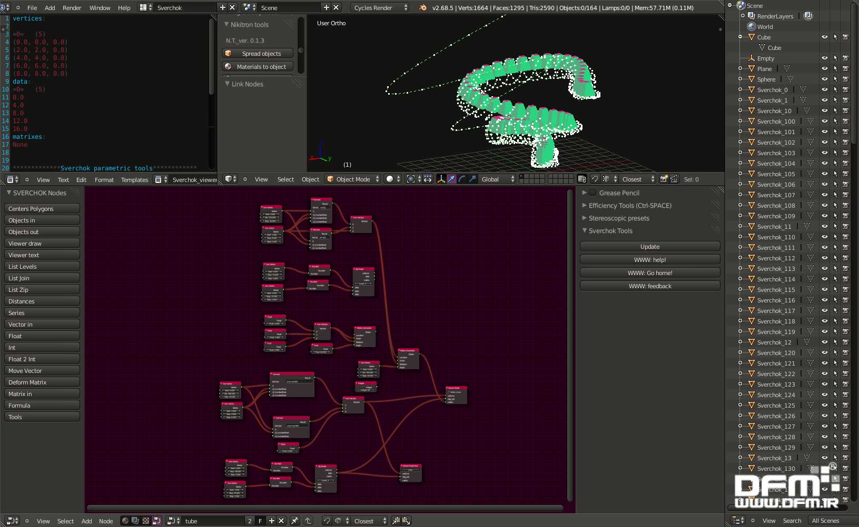Viewport: 859px width, 527px height.
Task: Add a Viewer draw node
Action: coord(42,243)
